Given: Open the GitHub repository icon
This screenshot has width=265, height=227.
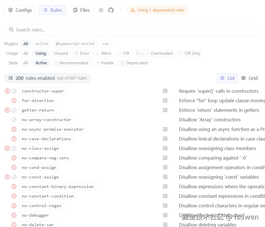Looking at the screenshot, I should tap(111, 10).
